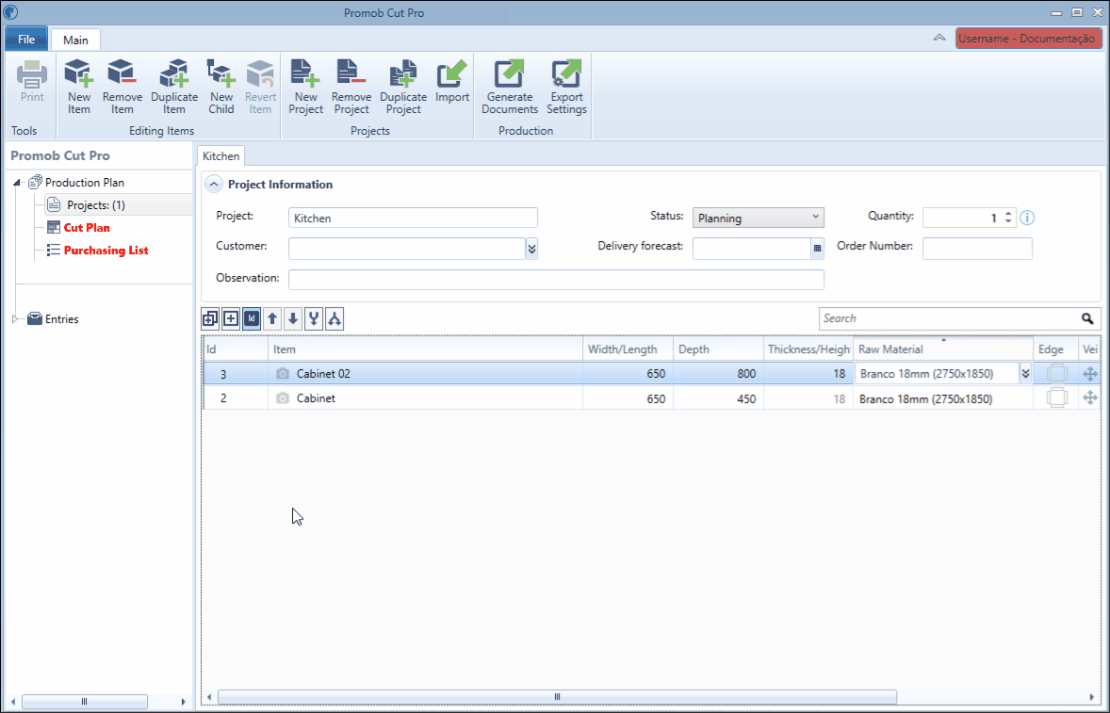Click the split arrows icon
Screen dimensions: 1110x713
coord(335,319)
